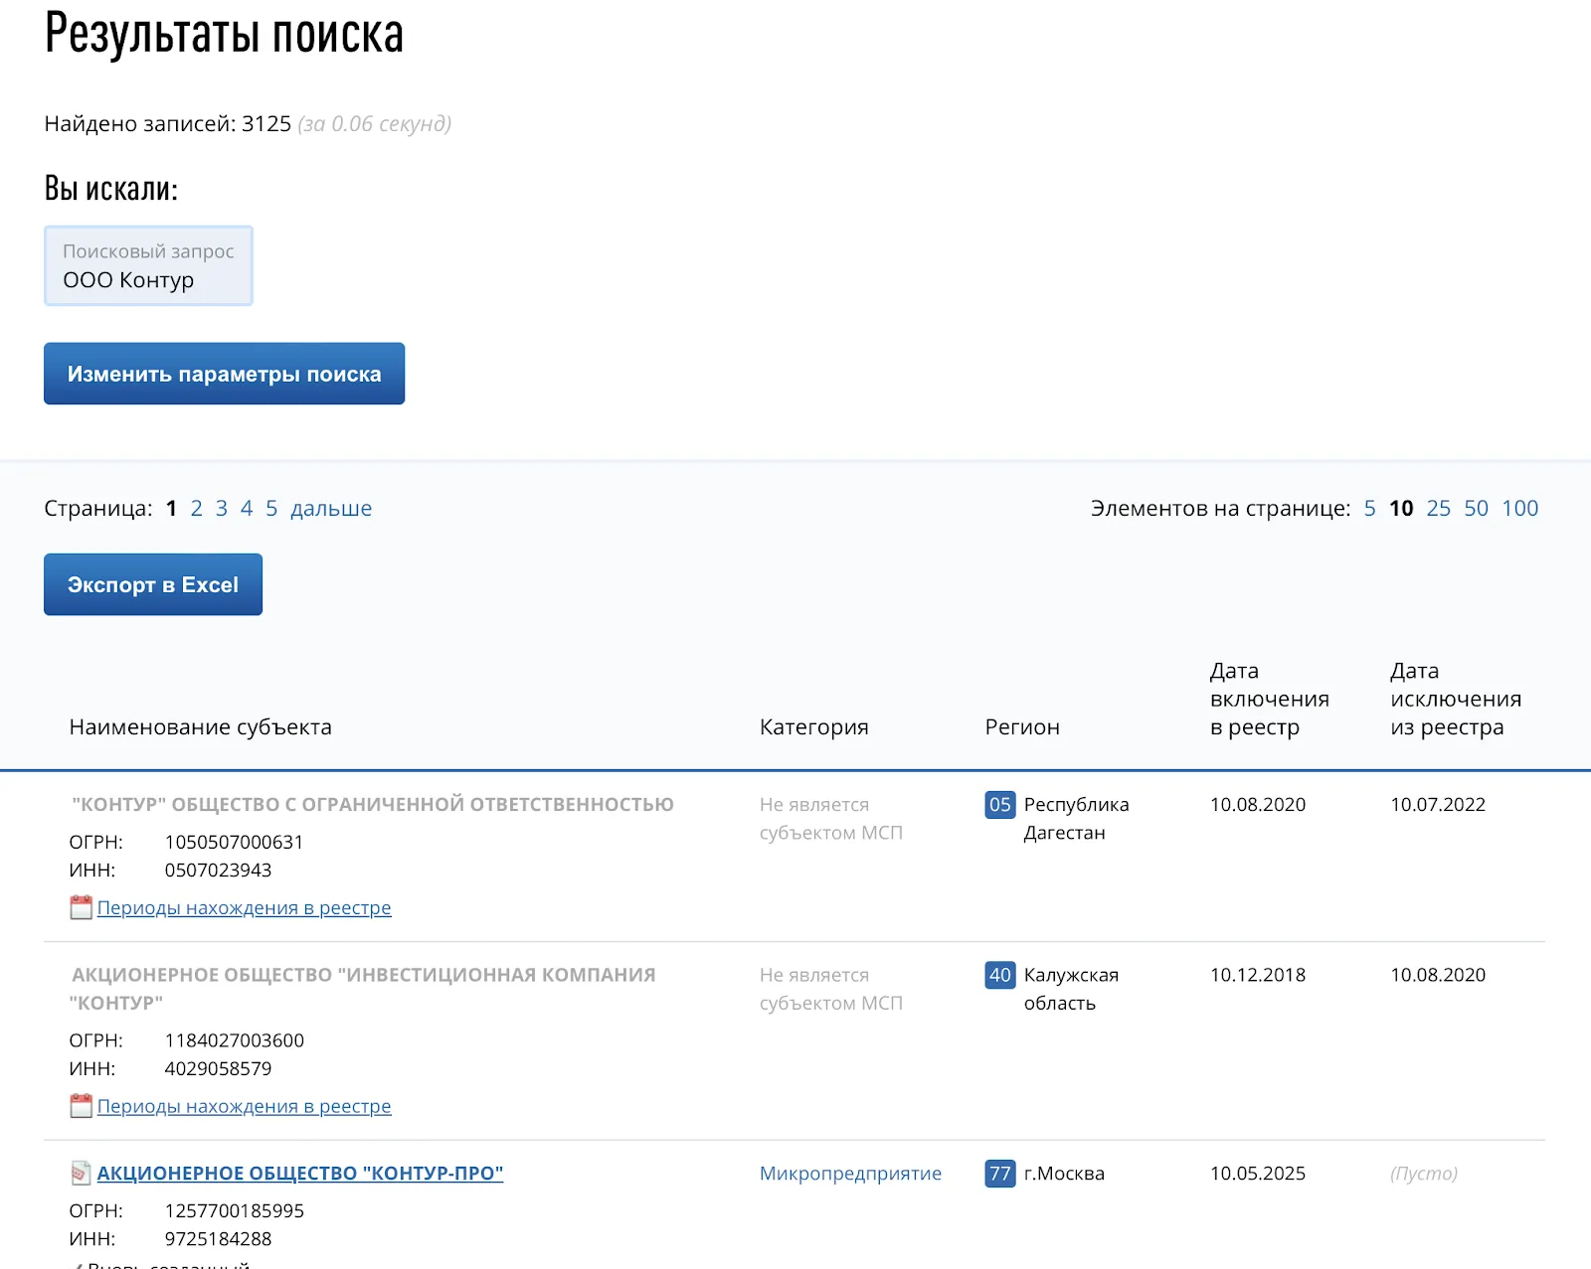This screenshot has width=1591, height=1269.
Task: Show 50 elements per page
Action: tap(1477, 508)
